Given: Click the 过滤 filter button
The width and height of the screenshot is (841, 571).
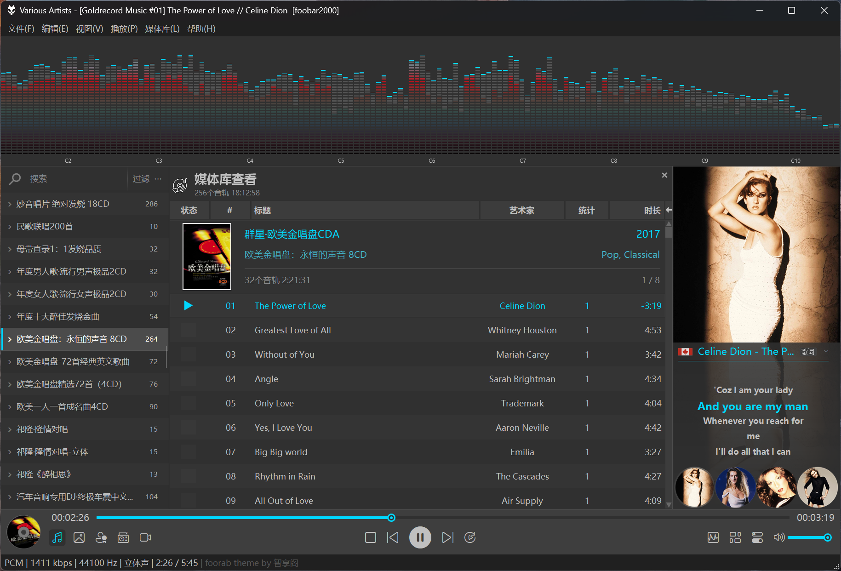Looking at the screenshot, I should 141,179.
